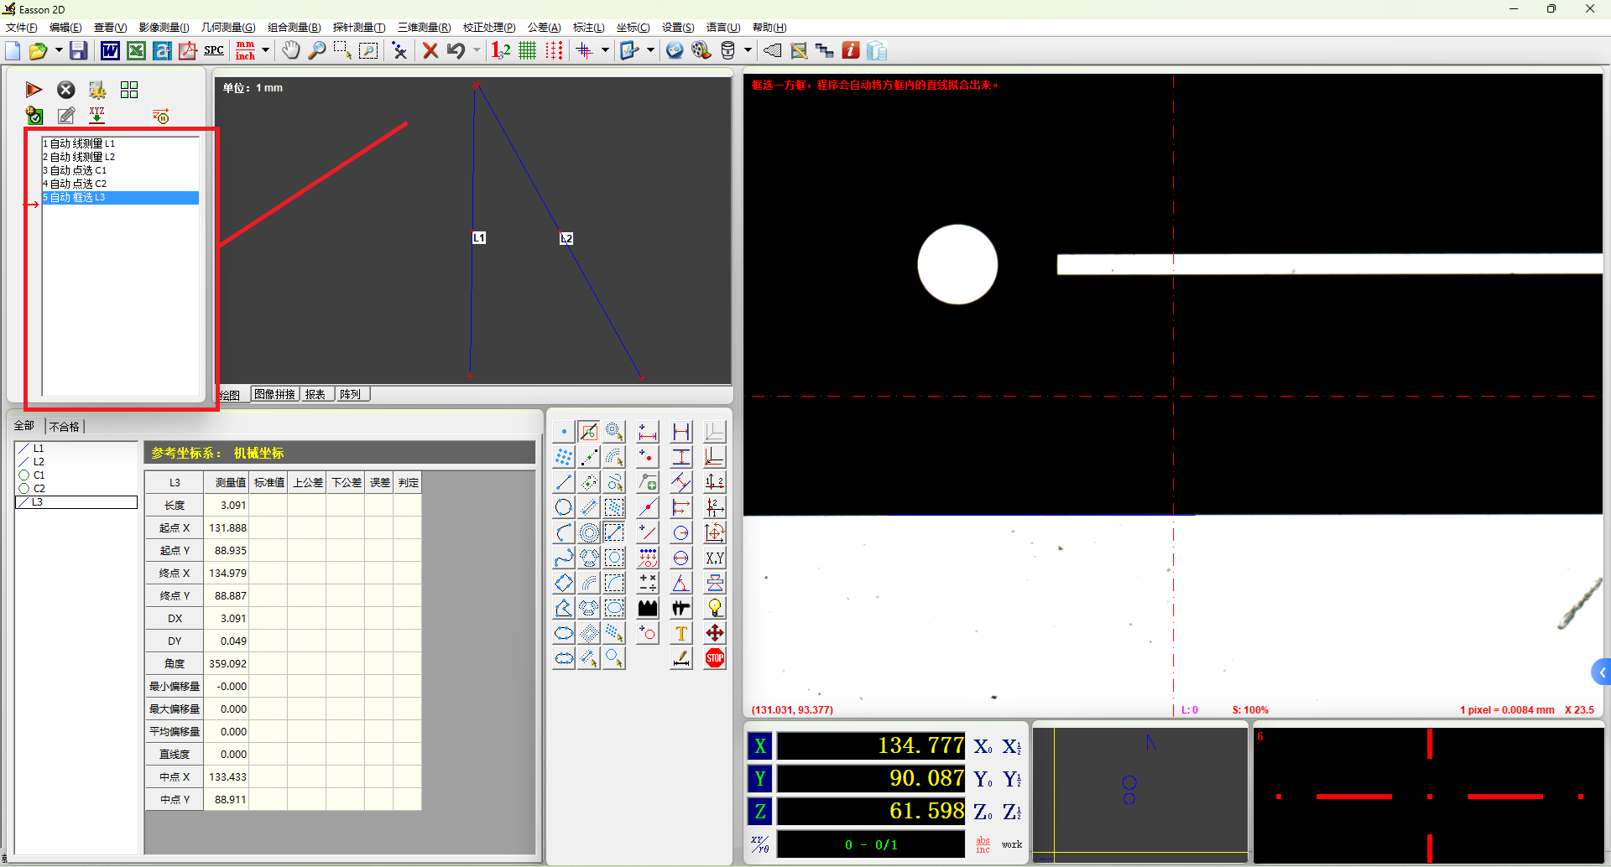The height and width of the screenshot is (867, 1611).
Task: Click the Save floppy disk icon
Action: pyautogui.click(x=78, y=50)
